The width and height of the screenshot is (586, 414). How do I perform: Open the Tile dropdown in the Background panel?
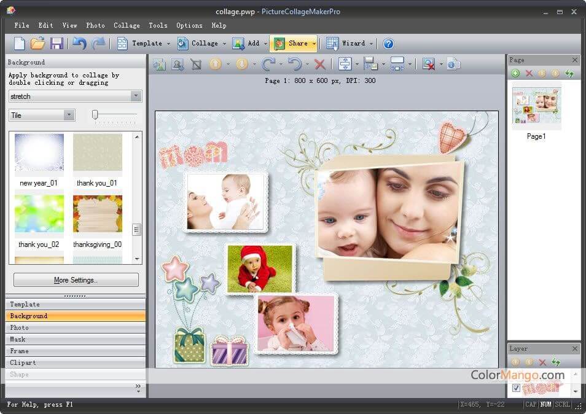70,115
